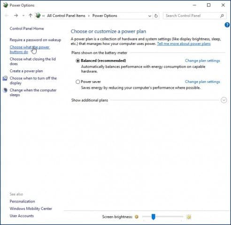The image size is (231, 225).
Task: Click the icon beside turn off the display
Action: coord(5,78)
